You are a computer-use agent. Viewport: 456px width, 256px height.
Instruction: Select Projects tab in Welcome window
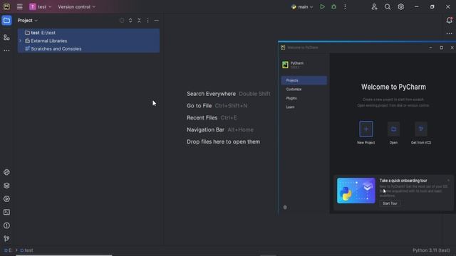[304, 80]
